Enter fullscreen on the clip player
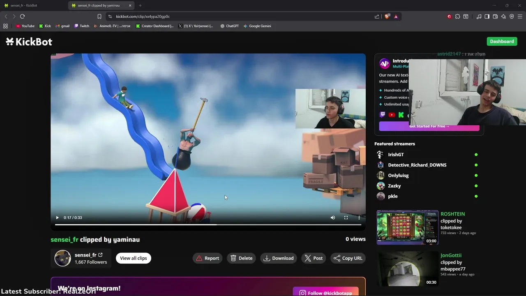Image resolution: width=526 pixels, height=296 pixels. coord(346,217)
